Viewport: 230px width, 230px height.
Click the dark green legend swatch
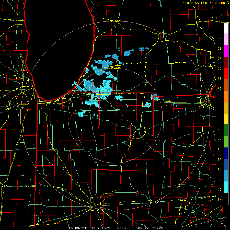(226, 130)
